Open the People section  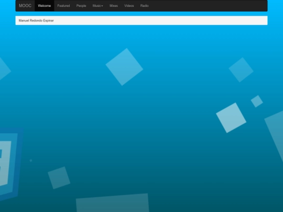pyautogui.click(x=81, y=6)
